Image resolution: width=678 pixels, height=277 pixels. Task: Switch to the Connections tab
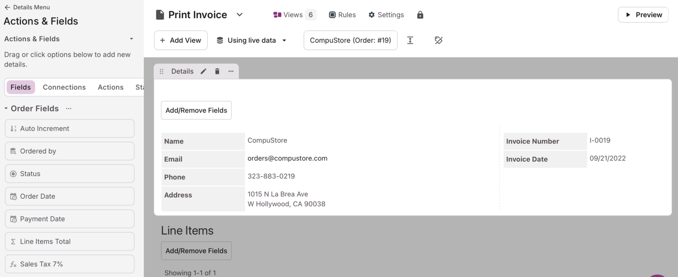(x=64, y=87)
